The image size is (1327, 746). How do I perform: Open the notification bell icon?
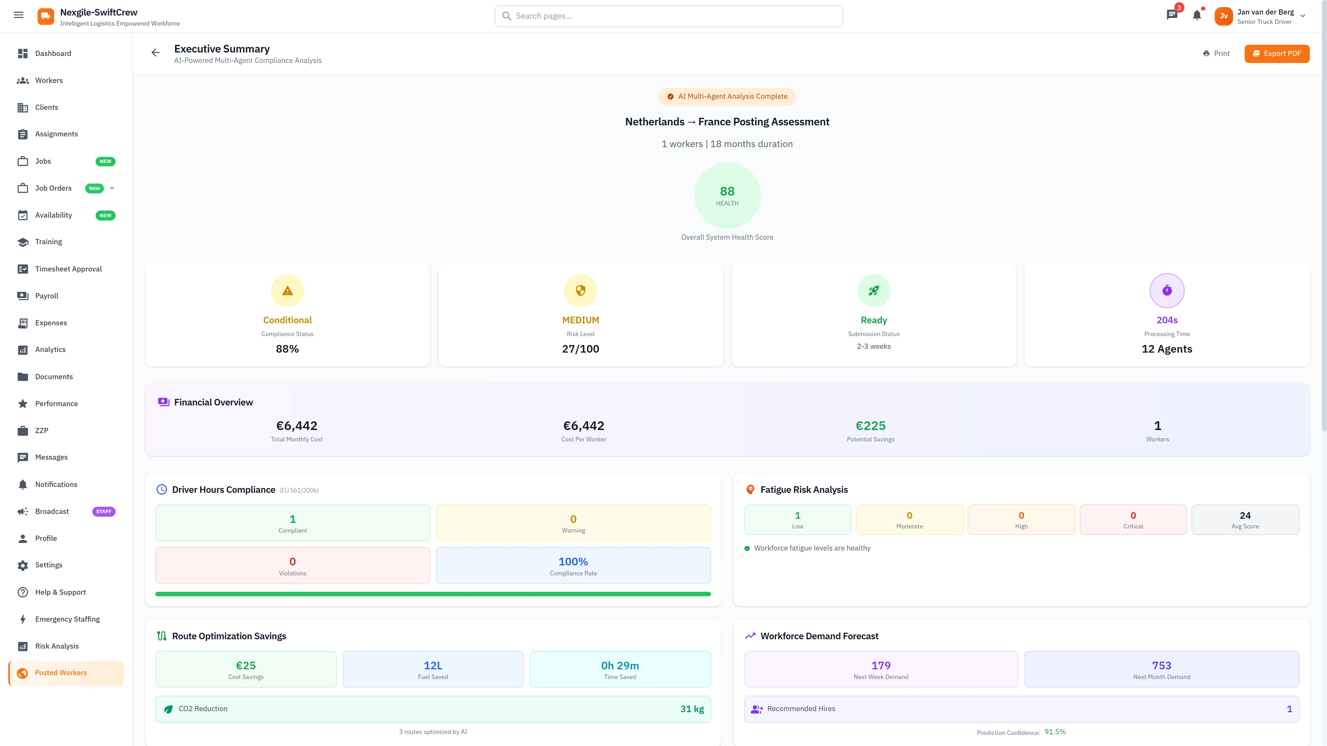(x=1197, y=16)
